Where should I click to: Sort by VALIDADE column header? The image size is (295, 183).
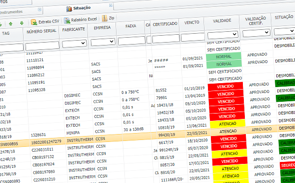[222, 21]
